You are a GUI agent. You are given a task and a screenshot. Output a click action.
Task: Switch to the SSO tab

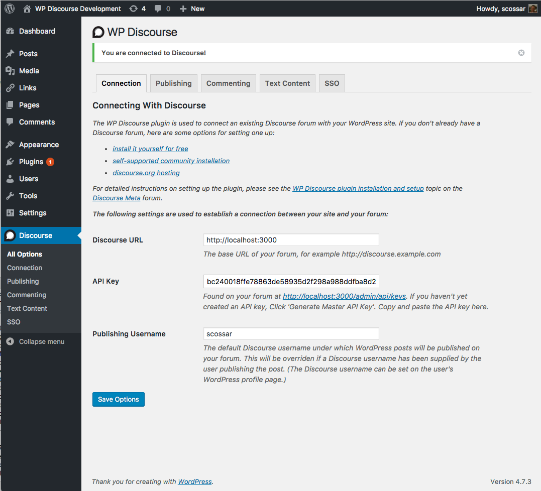(x=332, y=83)
